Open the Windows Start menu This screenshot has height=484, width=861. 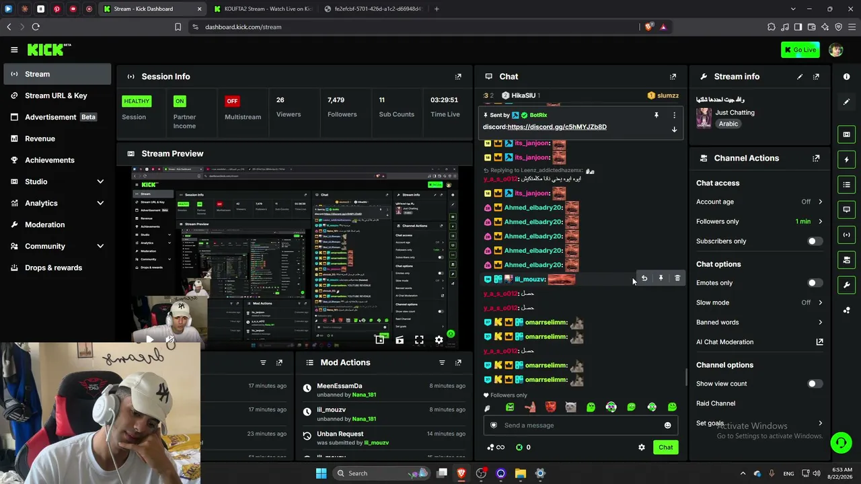tap(321, 473)
